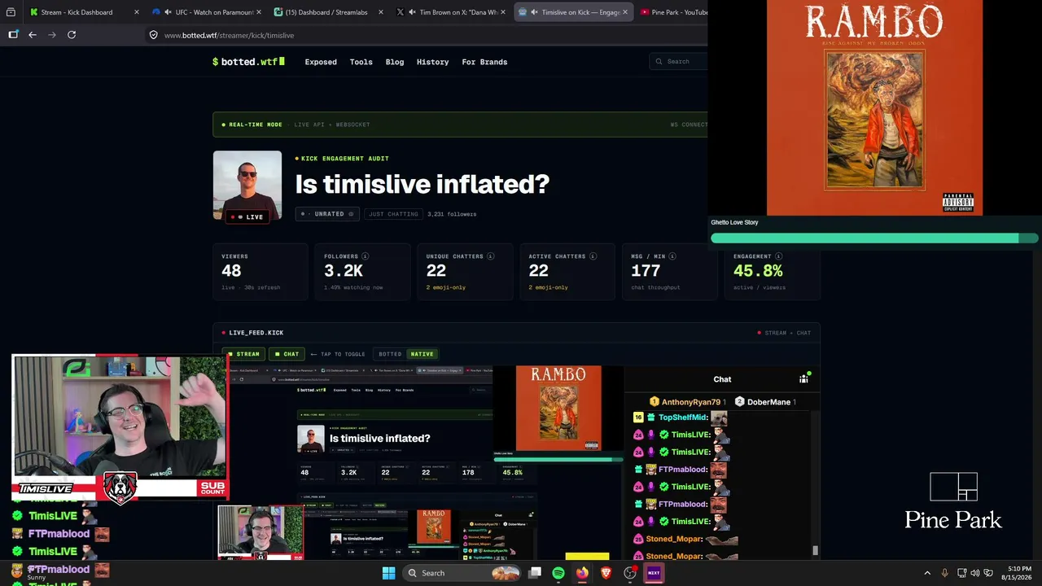Unmute the Timislive on Kick tab audio icon
Image resolution: width=1042 pixels, height=586 pixels.
[534, 12]
